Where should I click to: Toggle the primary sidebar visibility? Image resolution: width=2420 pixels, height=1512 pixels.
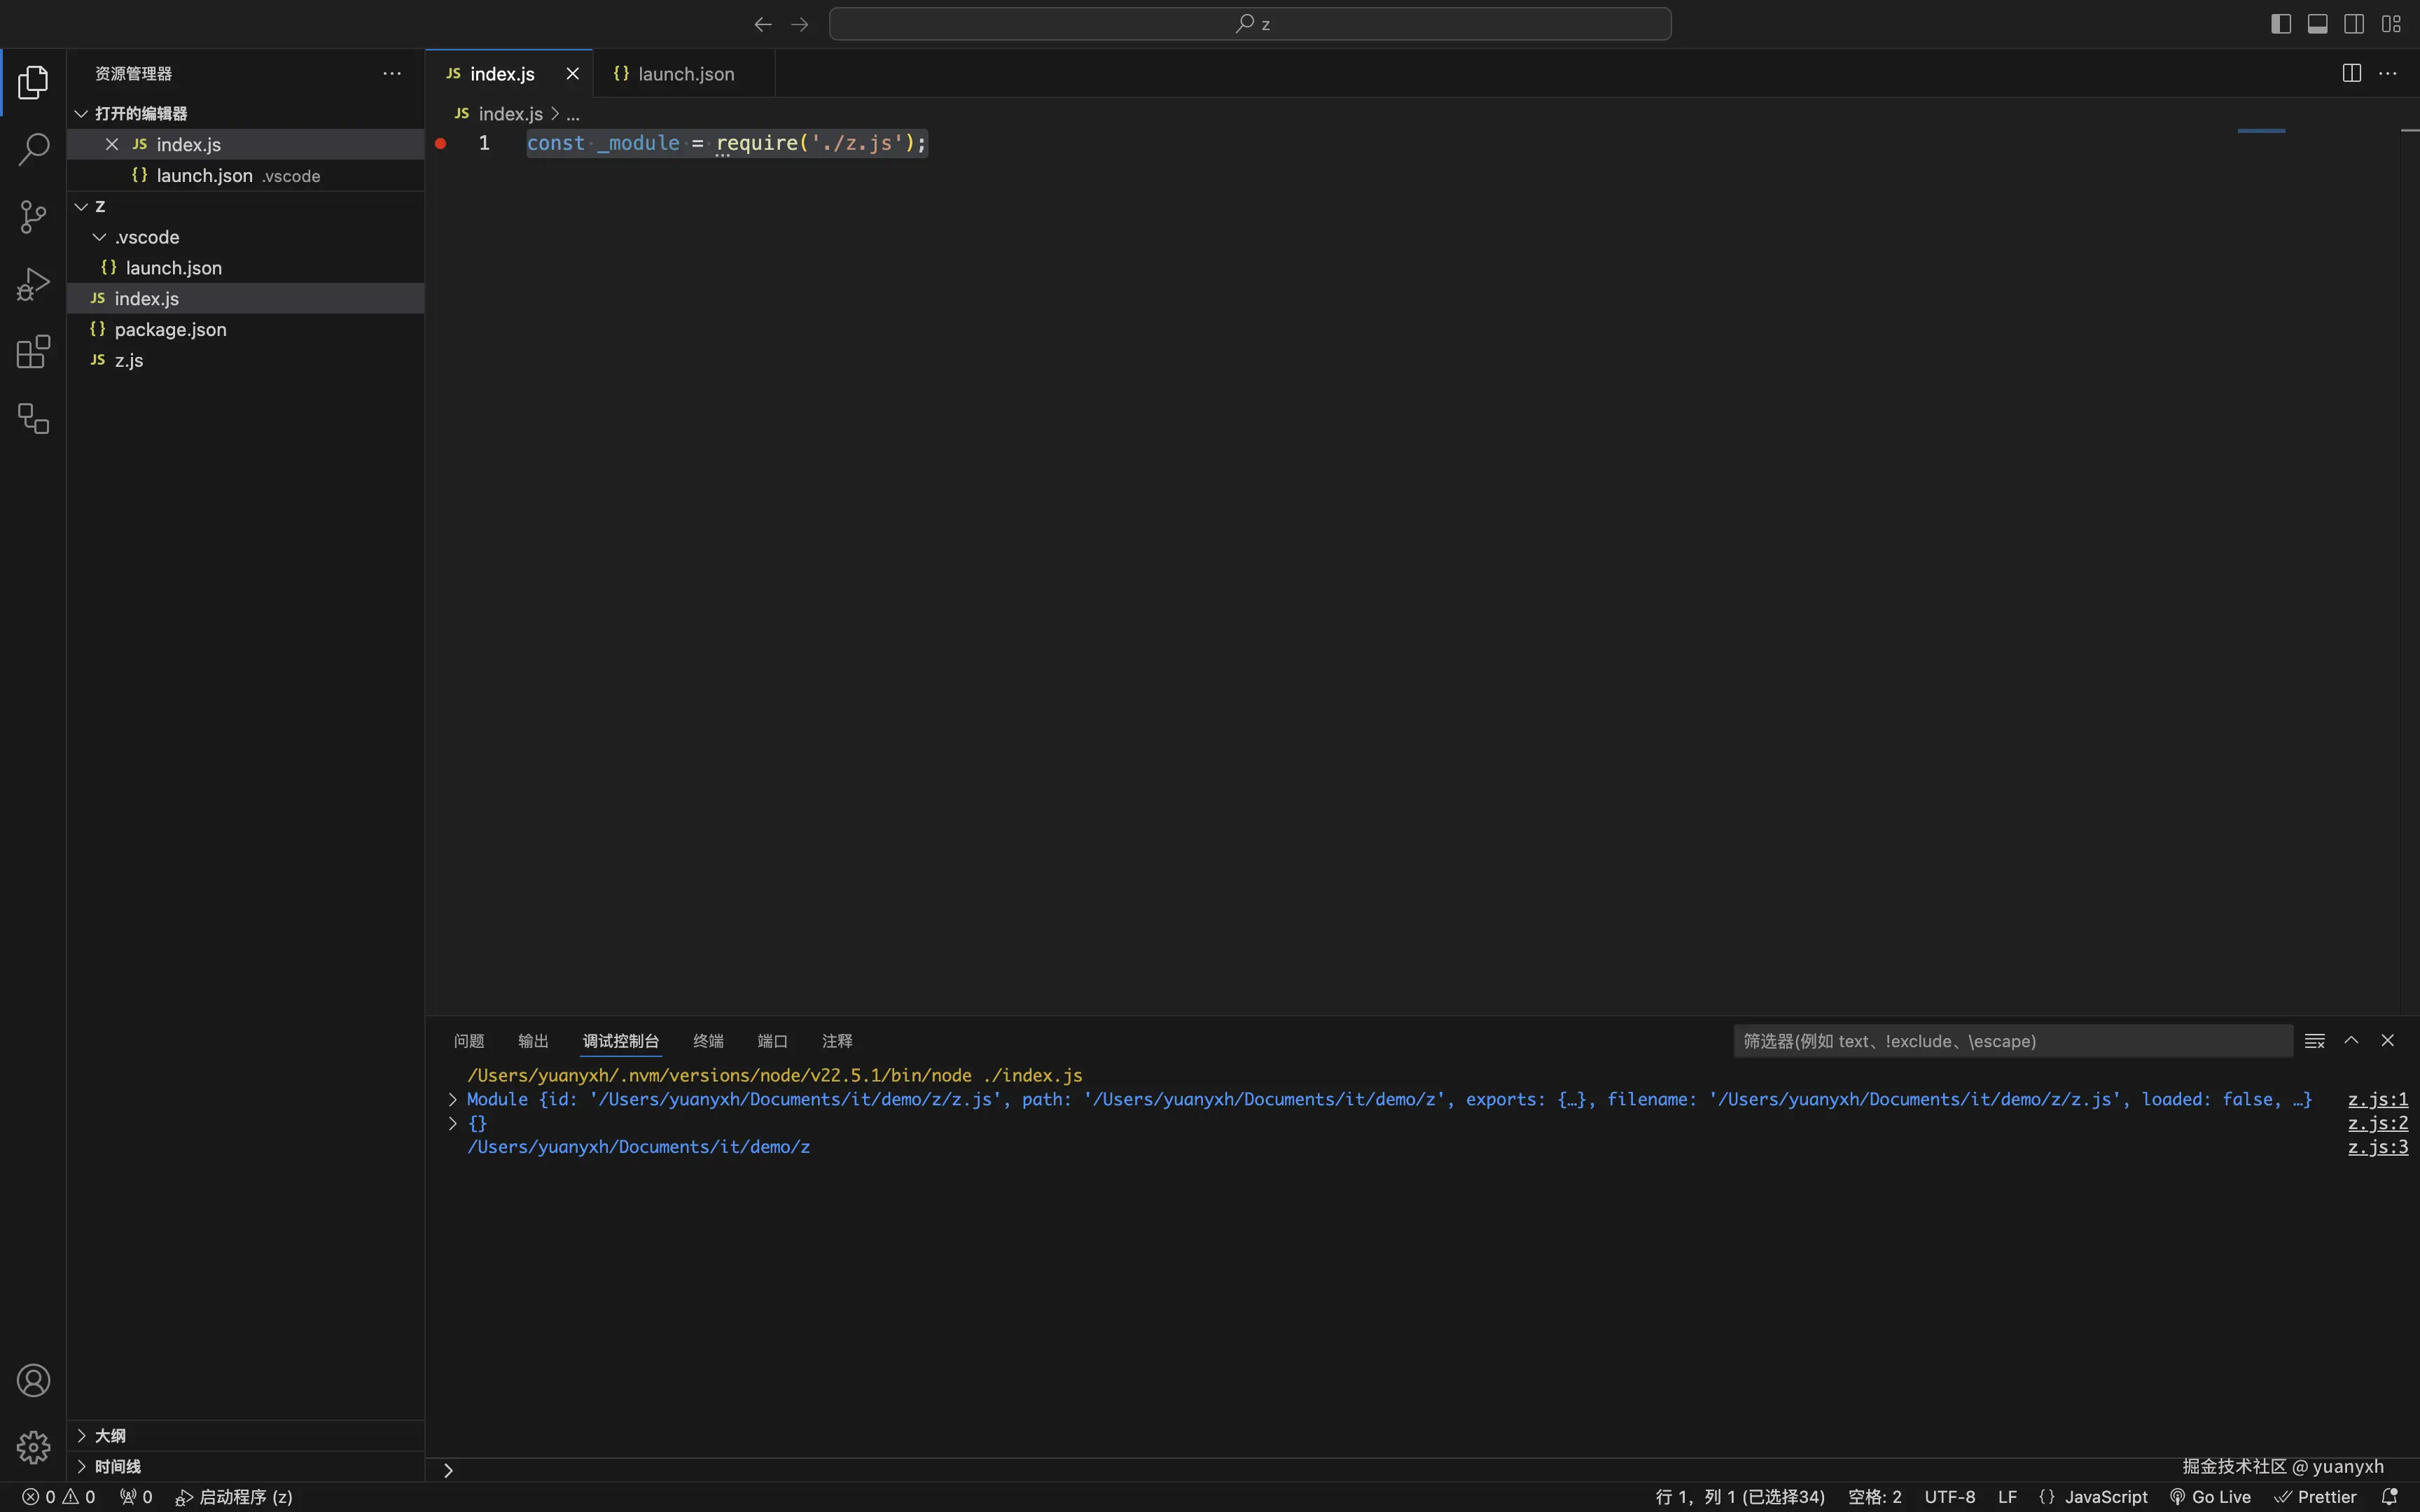tap(2280, 24)
